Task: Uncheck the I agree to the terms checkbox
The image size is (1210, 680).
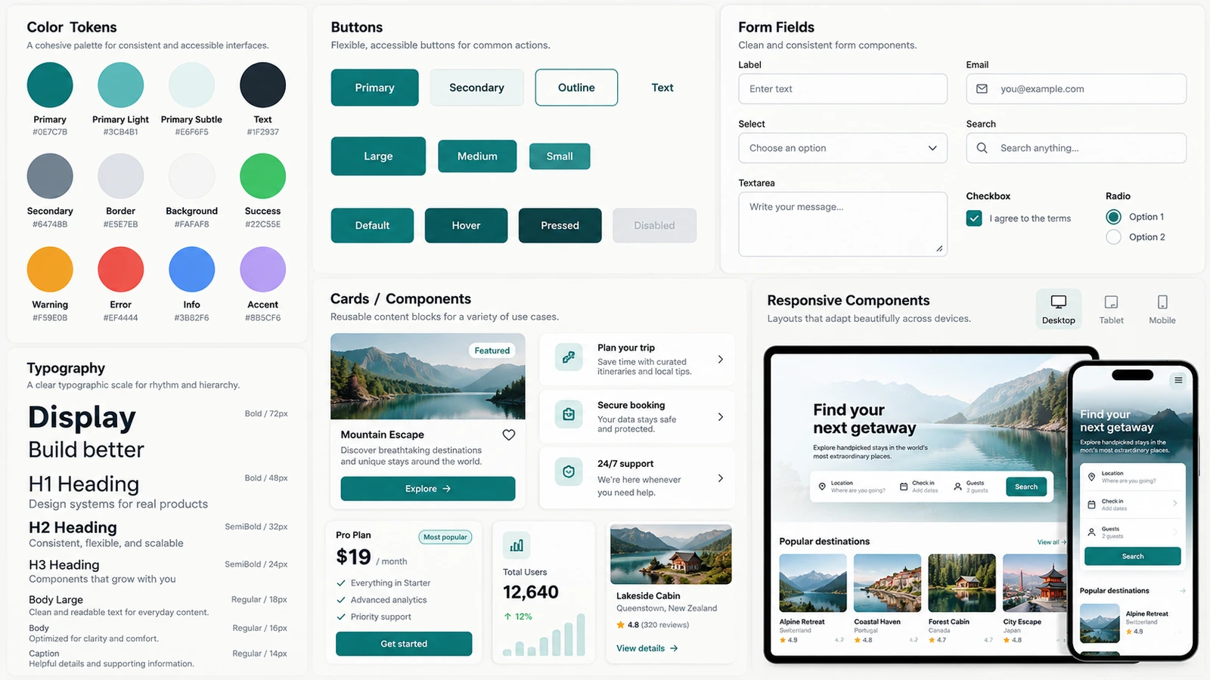Action: [974, 218]
